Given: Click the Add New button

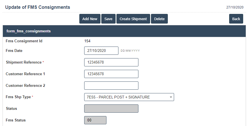Looking at the screenshot, I should (x=90, y=19).
